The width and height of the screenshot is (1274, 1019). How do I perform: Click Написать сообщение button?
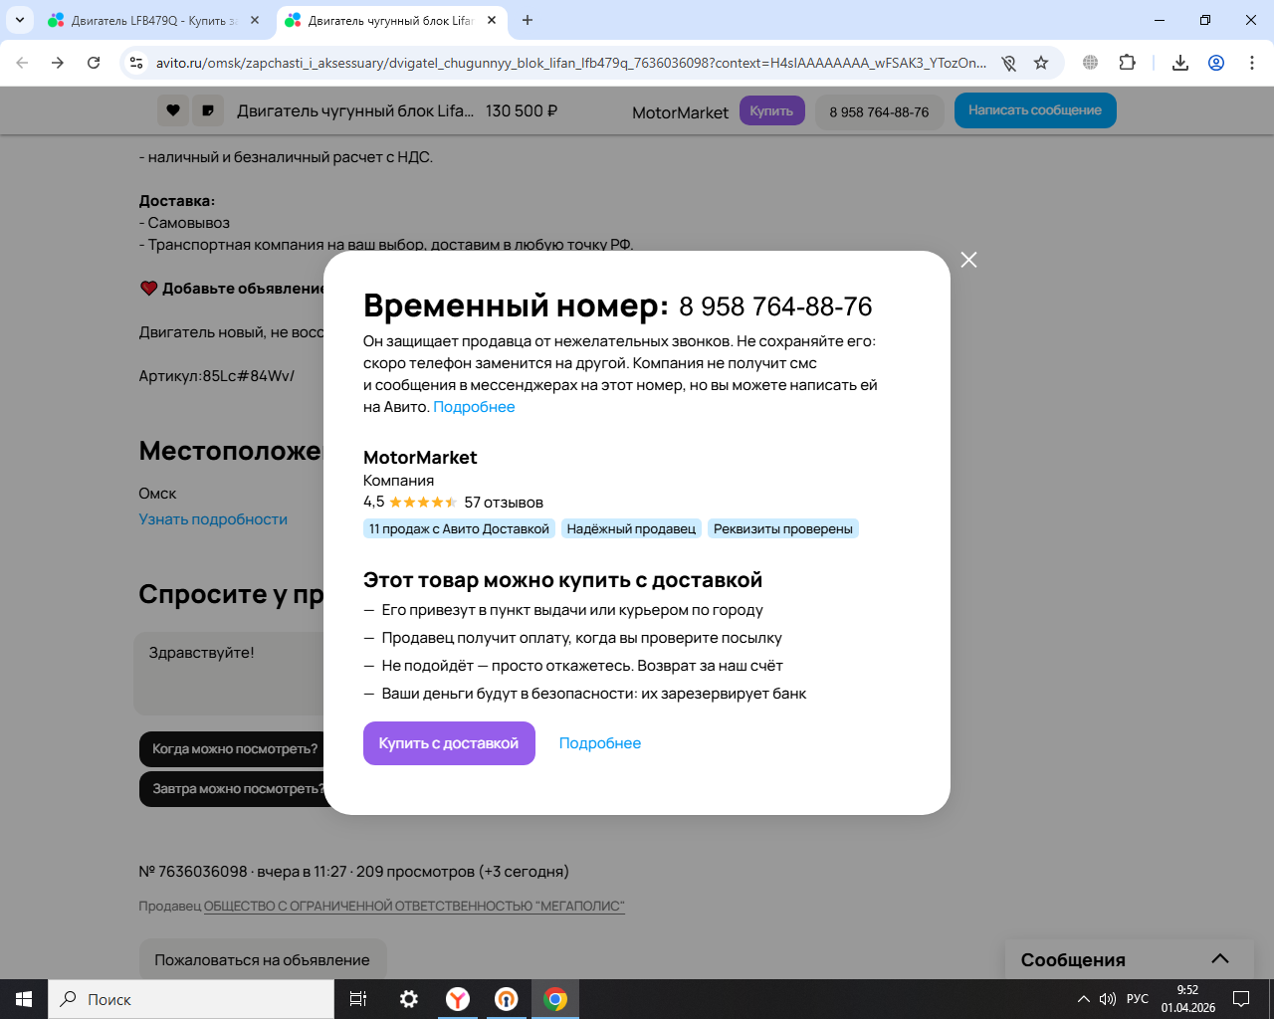click(1035, 110)
